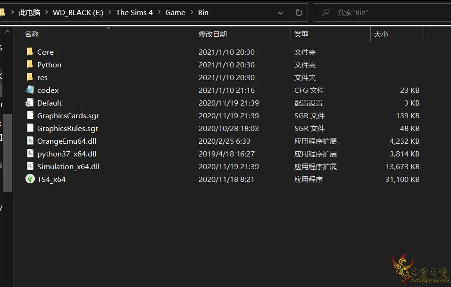Viewport: 451px width, 287px height.
Task: Click the 2020/10/28 18:03 modified date
Action: tap(229, 128)
